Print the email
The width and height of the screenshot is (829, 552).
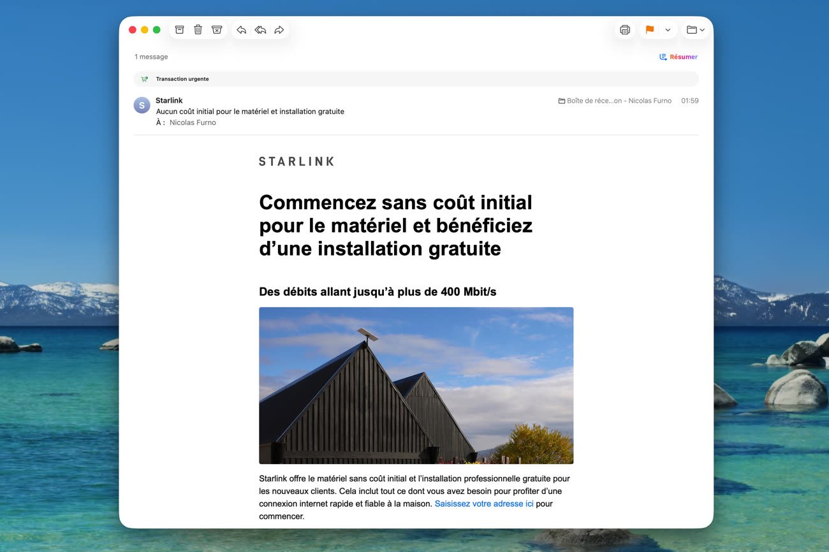[625, 30]
